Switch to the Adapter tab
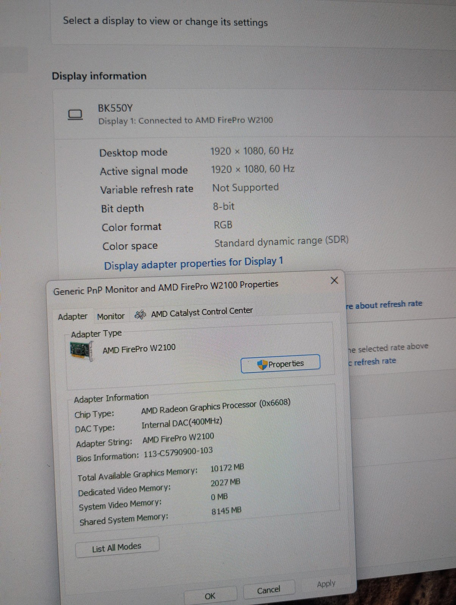This screenshot has width=456, height=605. [73, 316]
